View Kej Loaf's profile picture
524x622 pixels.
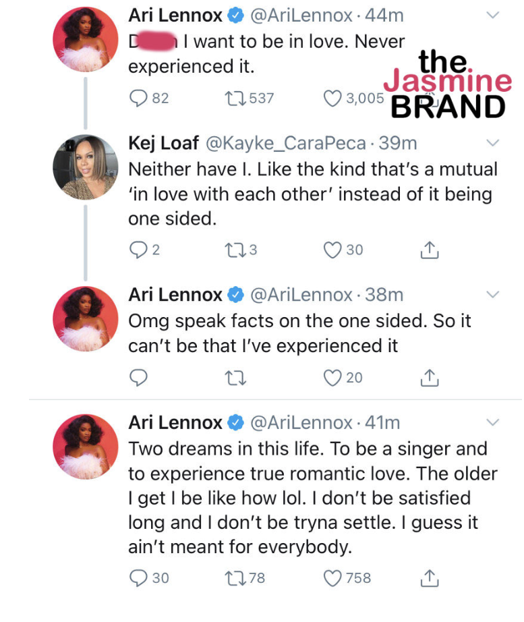pos(86,166)
